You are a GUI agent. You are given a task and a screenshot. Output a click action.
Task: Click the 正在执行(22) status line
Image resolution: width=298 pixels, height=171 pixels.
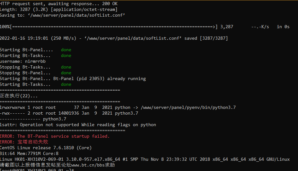click(x=19, y=96)
